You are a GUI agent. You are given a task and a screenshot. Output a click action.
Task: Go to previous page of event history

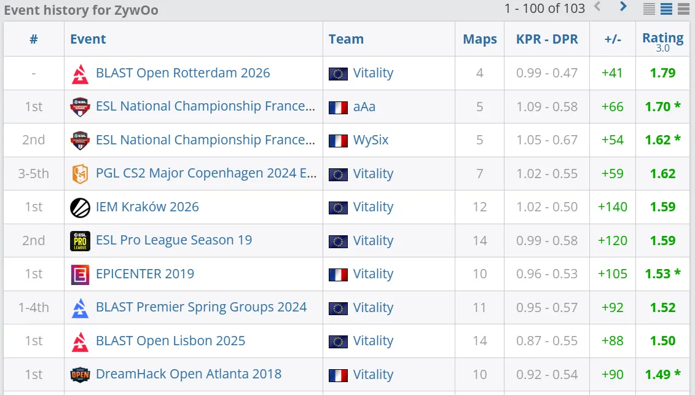click(x=597, y=7)
